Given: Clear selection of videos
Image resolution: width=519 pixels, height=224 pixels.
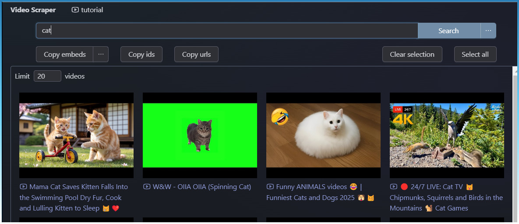Looking at the screenshot, I should [412, 54].
